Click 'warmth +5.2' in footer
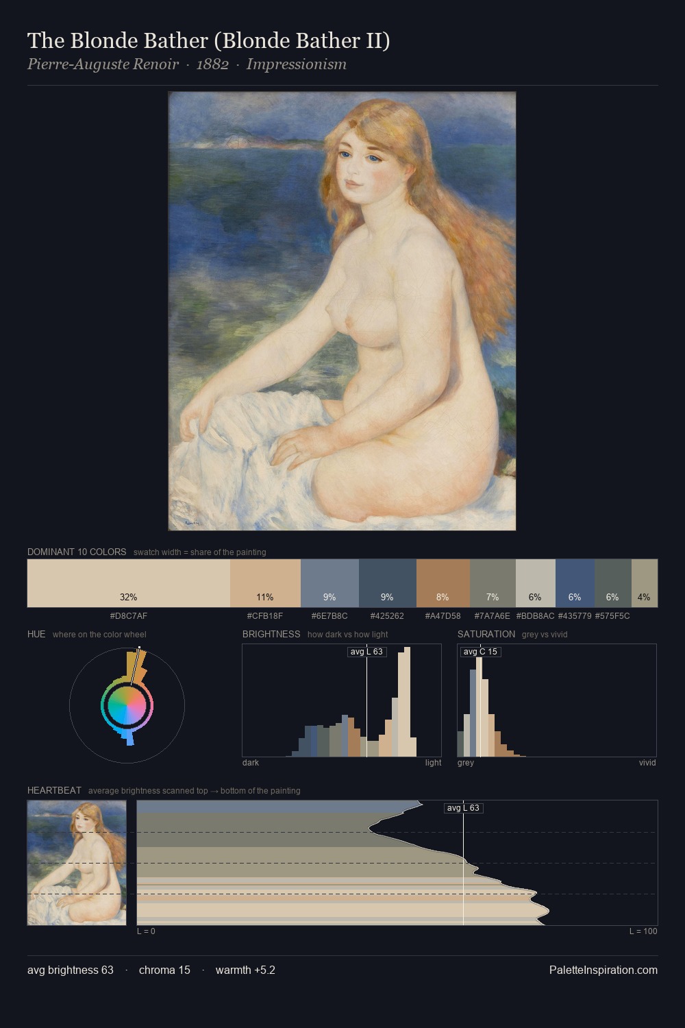685x1028 pixels. click(245, 970)
